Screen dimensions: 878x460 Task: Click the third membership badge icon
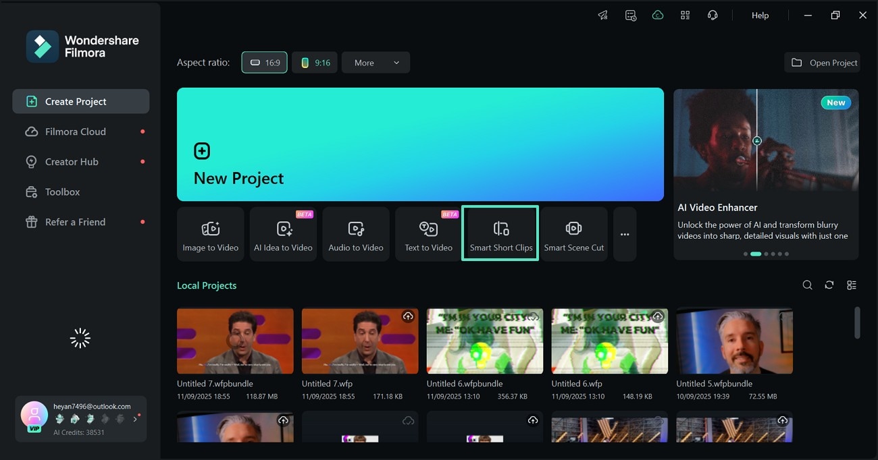coord(91,419)
